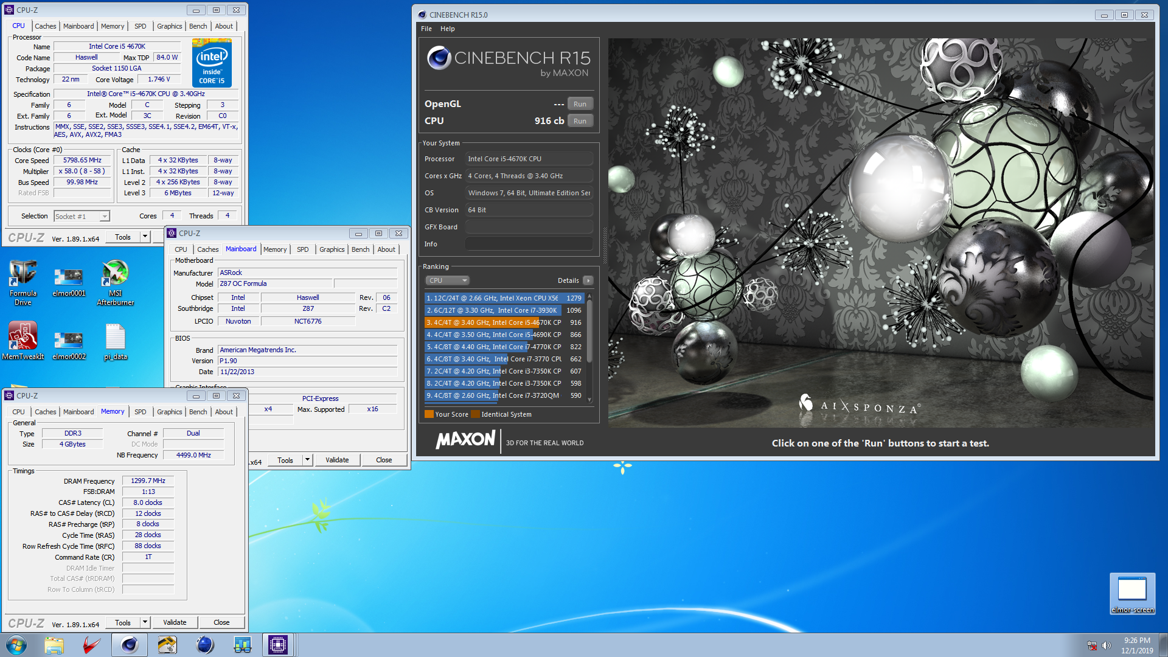Open Ranking CPU dropdown in Cinebench

tap(448, 280)
